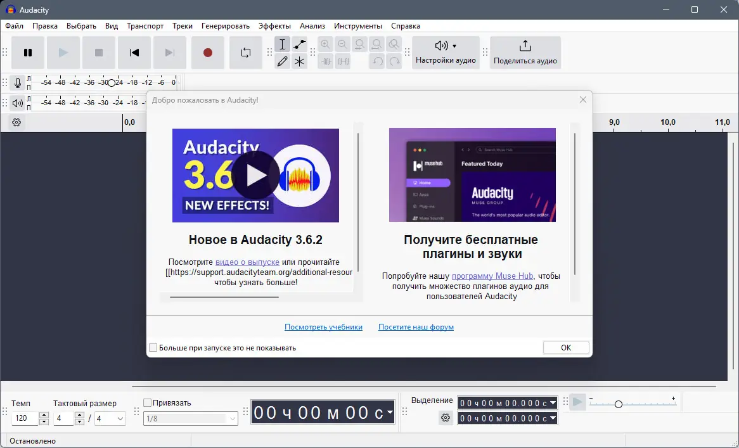Switch to the Envelope tool

tap(299, 44)
